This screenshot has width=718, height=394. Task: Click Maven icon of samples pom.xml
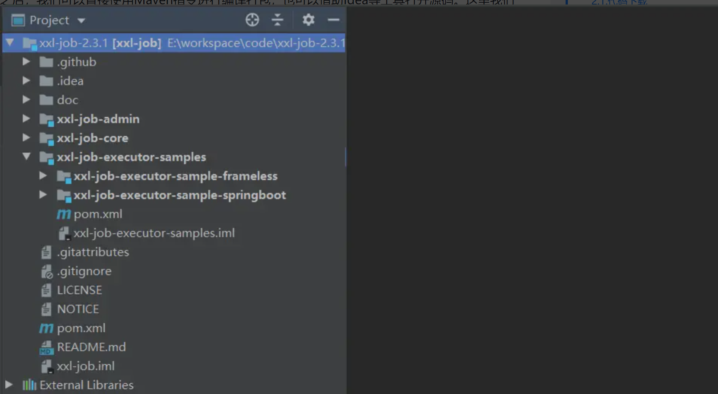coord(63,214)
